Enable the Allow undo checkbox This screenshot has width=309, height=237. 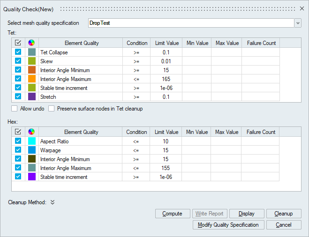point(14,109)
